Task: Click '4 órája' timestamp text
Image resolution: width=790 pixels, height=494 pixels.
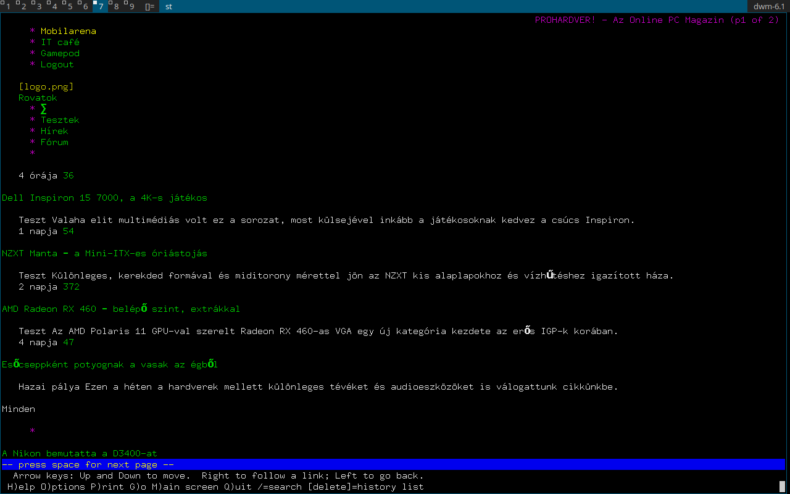Action: 38,175
